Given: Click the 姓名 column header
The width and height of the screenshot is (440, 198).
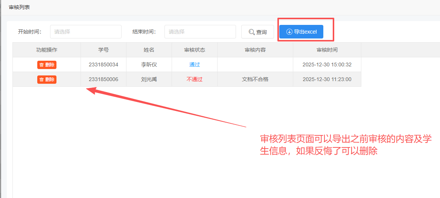Looking at the screenshot, I should pos(149,50).
